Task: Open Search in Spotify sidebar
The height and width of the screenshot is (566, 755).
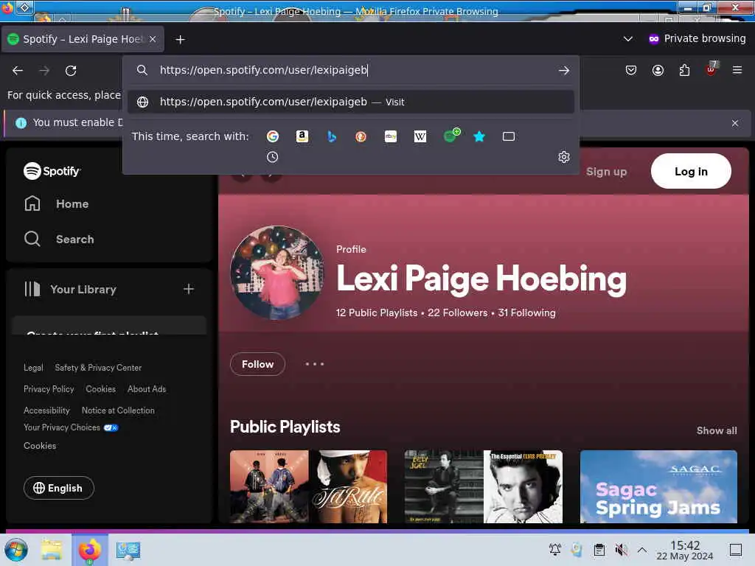Action: coord(59,239)
